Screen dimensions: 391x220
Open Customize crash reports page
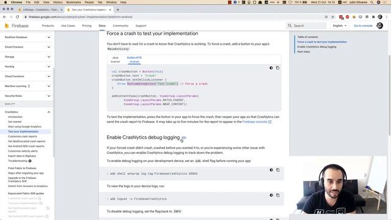point(23,136)
